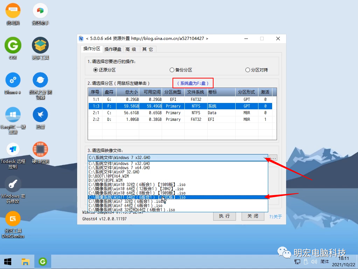Collapse the image file dropdown arrow

click(265, 158)
